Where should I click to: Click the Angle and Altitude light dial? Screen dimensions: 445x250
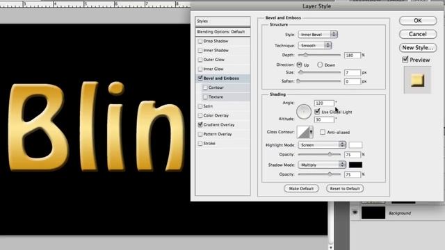pos(304,111)
